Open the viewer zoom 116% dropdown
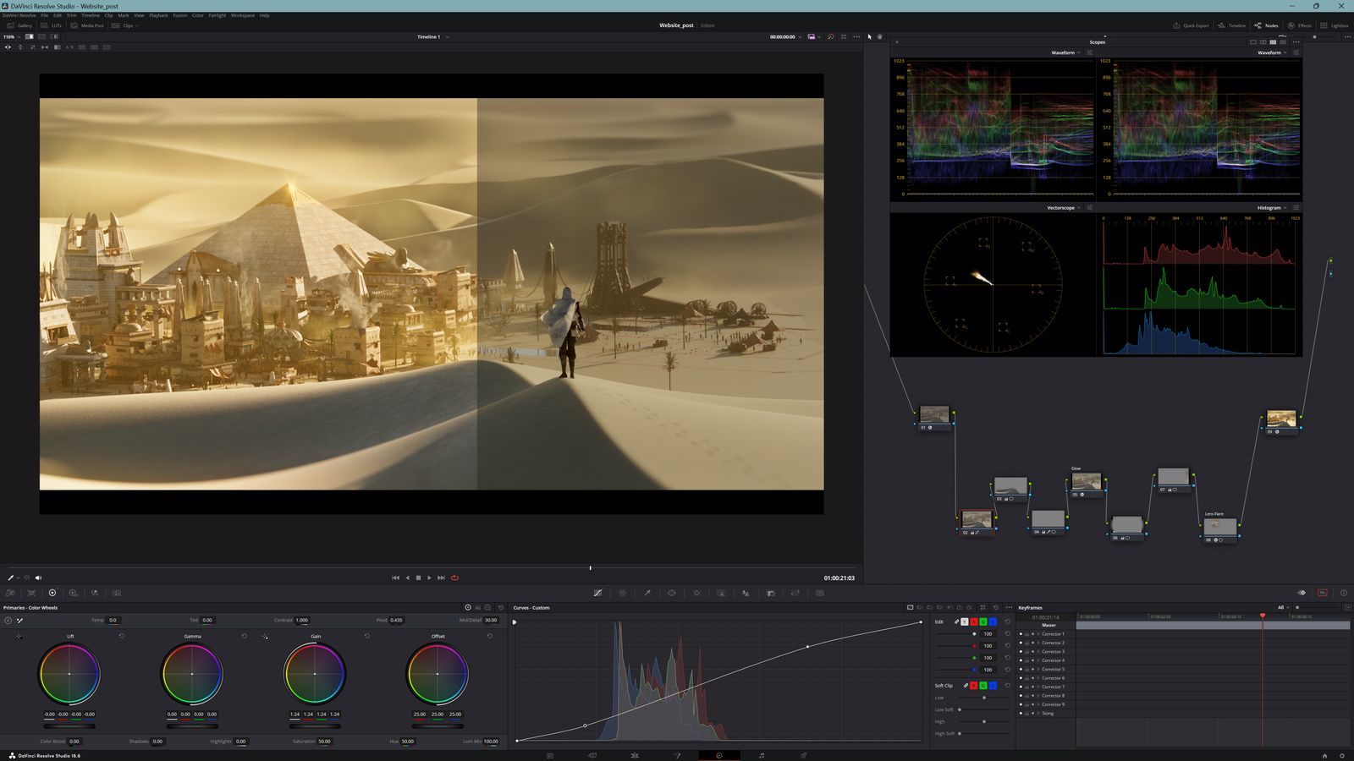 click(12, 36)
